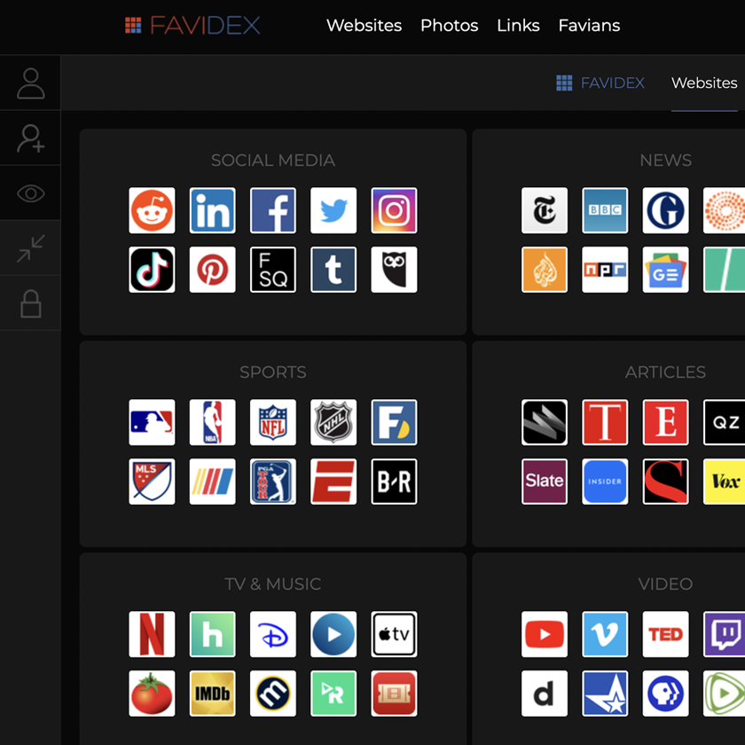Click the FAVIDEX breadcrumb link

(x=600, y=82)
